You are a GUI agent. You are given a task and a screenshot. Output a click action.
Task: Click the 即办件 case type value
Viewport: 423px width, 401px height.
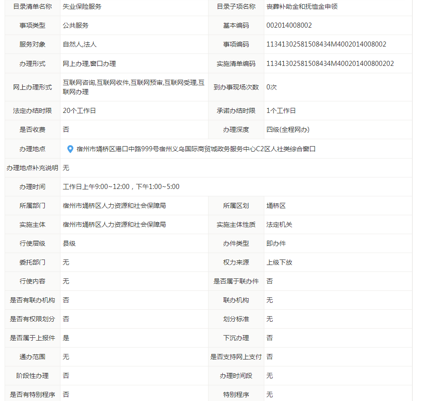(x=276, y=243)
